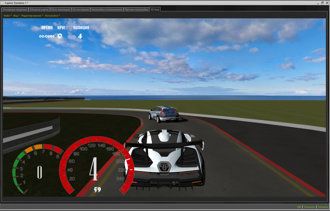Select the blue rally car ahead
Screen dimensions: 330x211
click(x=163, y=114)
